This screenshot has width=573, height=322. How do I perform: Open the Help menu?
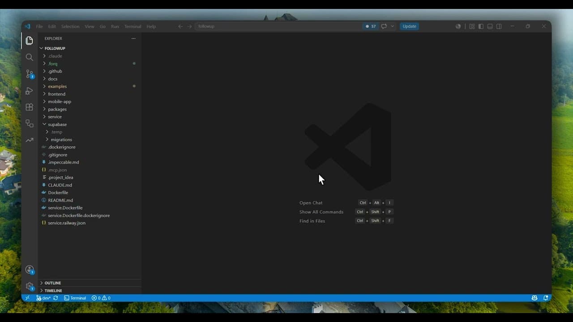151,26
